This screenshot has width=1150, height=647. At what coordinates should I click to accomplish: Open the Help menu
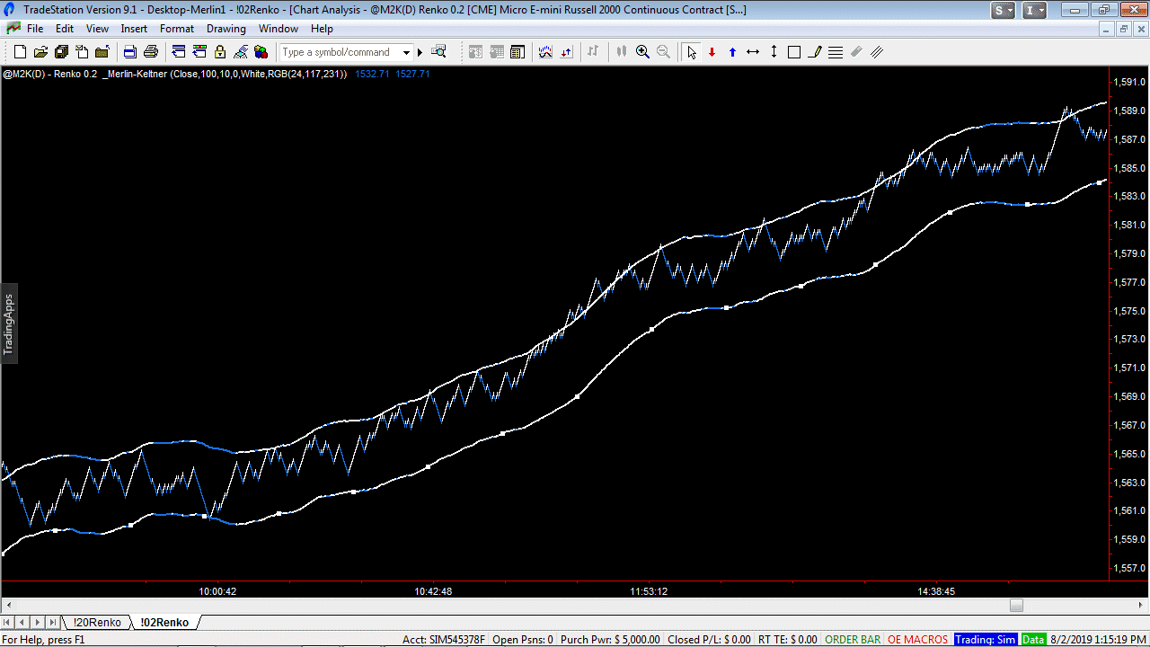pyautogui.click(x=322, y=29)
